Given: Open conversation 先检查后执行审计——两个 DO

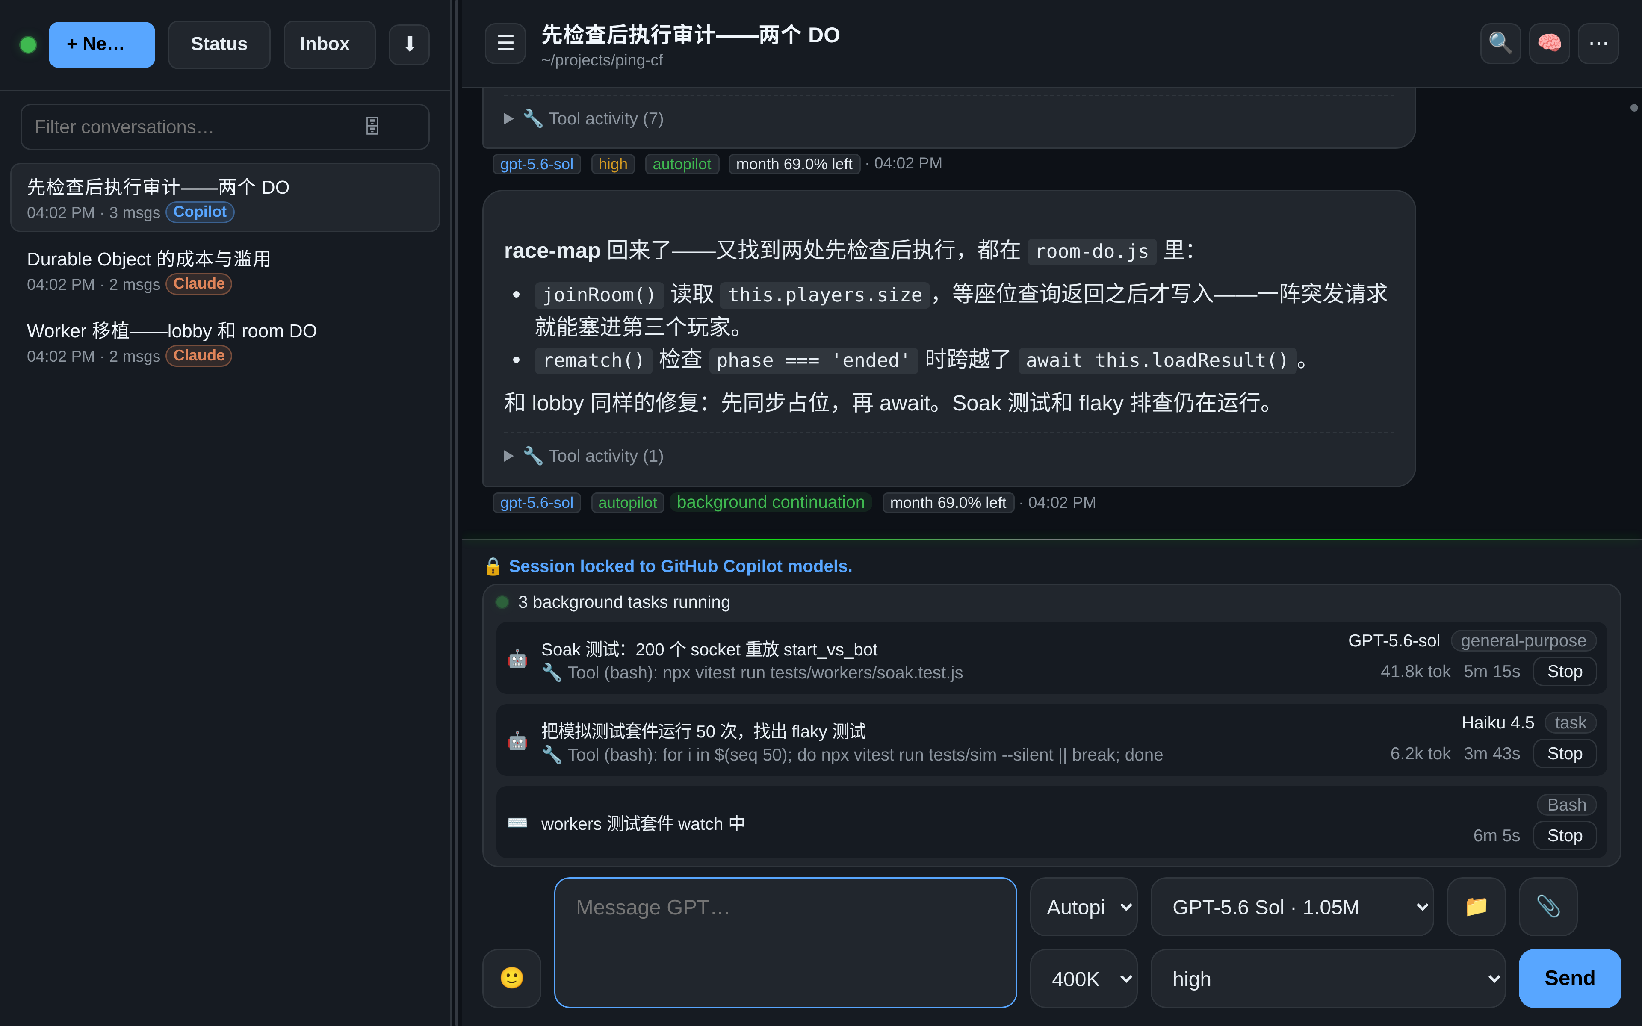Looking at the screenshot, I should coord(224,198).
